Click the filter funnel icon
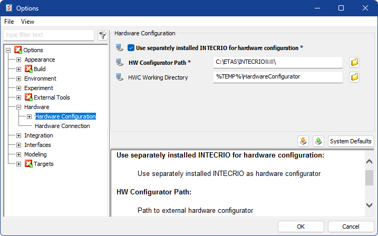This screenshot has height=236, width=378. coord(103,35)
